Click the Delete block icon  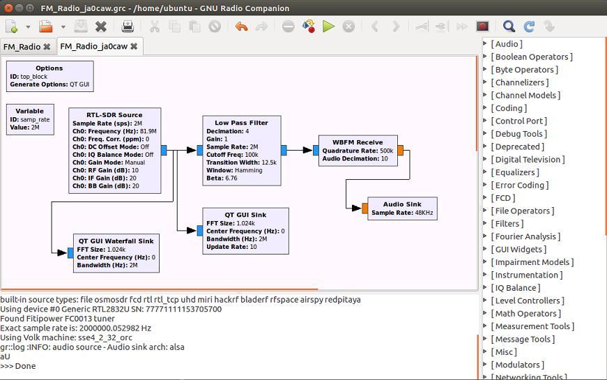click(x=215, y=26)
